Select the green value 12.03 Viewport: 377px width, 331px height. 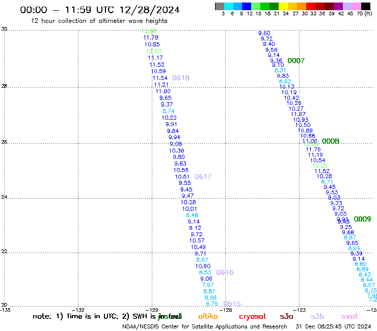point(154,51)
